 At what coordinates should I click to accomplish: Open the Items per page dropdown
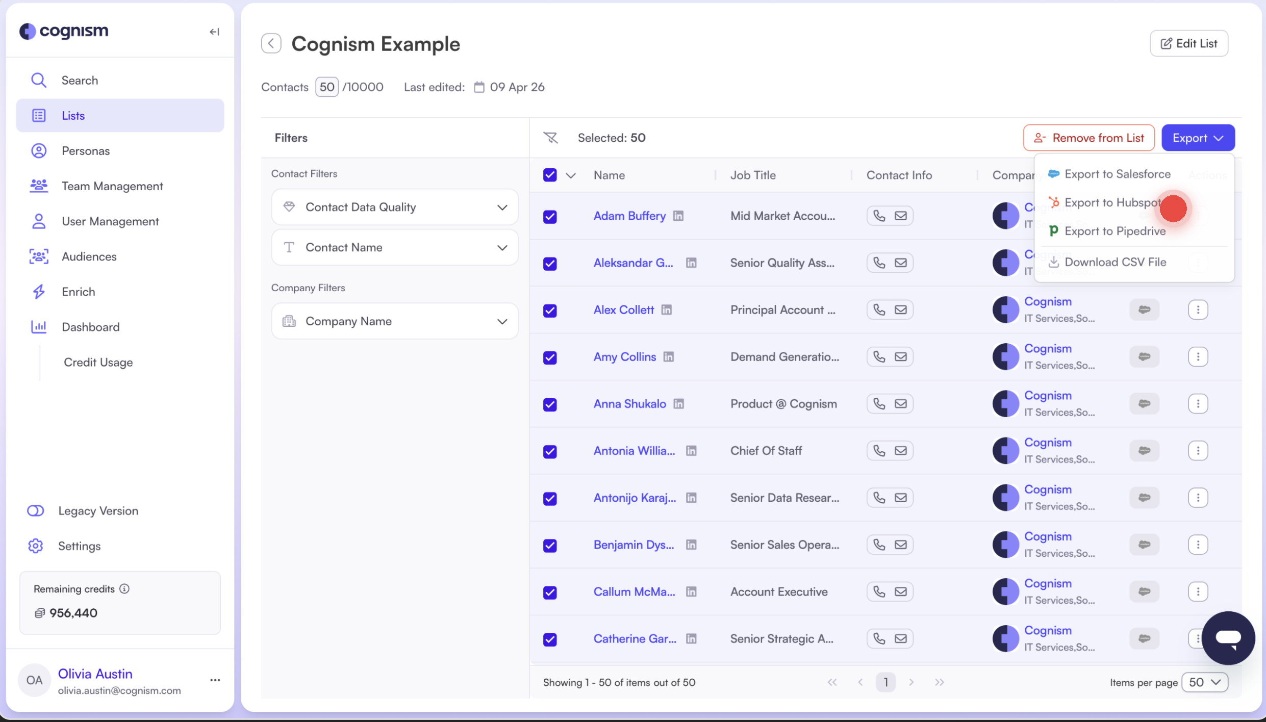(x=1204, y=682)
